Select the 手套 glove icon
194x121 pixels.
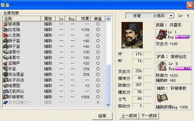tap(5, 69)
